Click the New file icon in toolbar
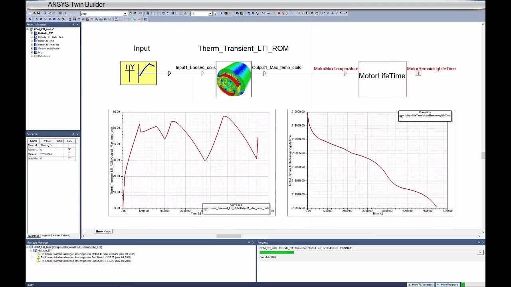 click(30, 13)
